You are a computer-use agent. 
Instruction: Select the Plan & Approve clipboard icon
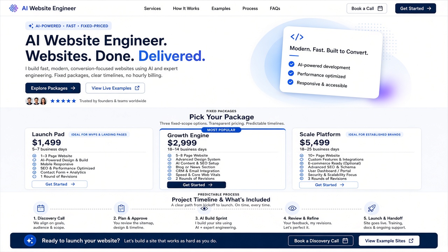[x=121, y=208]
